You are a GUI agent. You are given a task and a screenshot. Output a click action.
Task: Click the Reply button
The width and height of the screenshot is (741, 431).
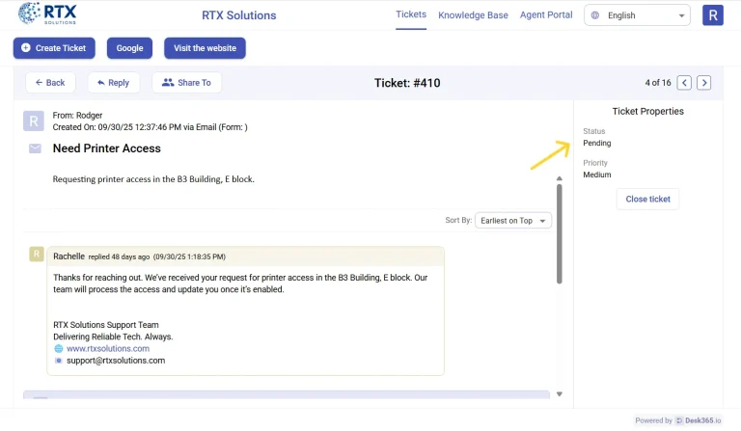pos(114,83)
